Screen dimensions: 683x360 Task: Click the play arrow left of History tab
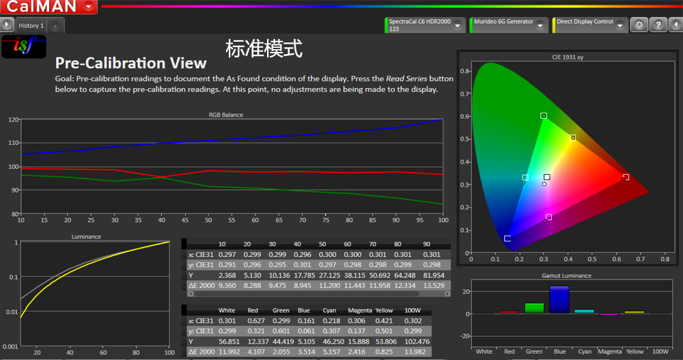[8, 25]
